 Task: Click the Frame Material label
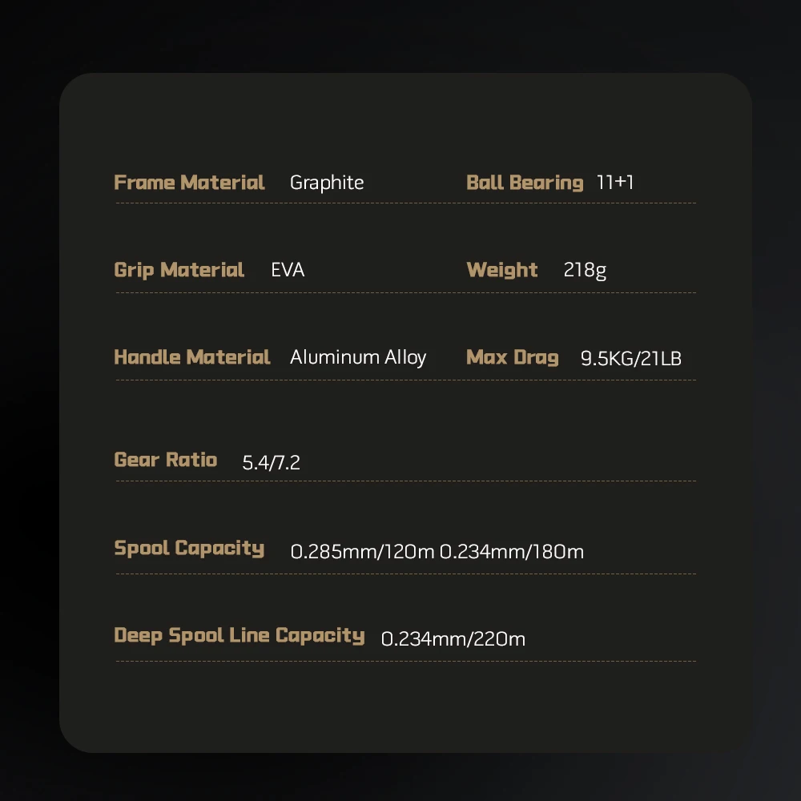pyautogui.click(x=189, y=183)
